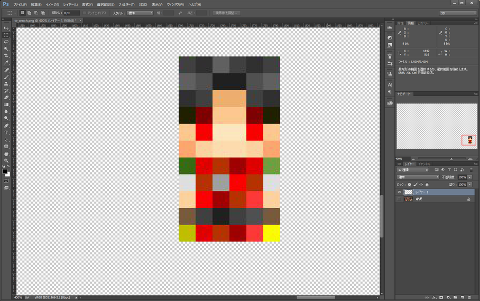Viewport: 480px width, 301px height.
Task: Enable アンチエイリアス checkbox
Action: pyautogui.click(x=85, y=13)
